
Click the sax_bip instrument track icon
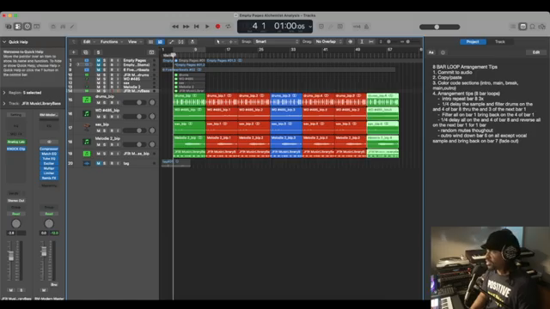(x=87, y=128)
